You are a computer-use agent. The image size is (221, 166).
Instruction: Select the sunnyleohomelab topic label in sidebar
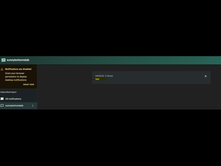click(x=14, y=106)
